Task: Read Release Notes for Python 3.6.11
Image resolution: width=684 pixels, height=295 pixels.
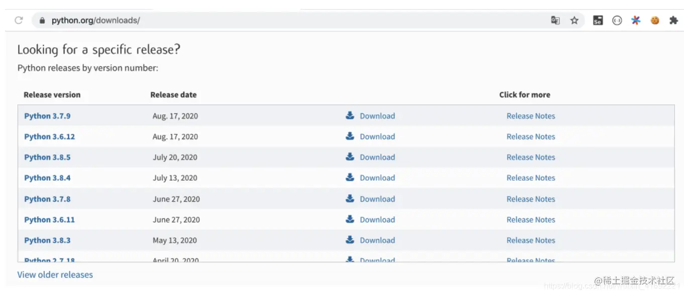Action: [531, 220]
